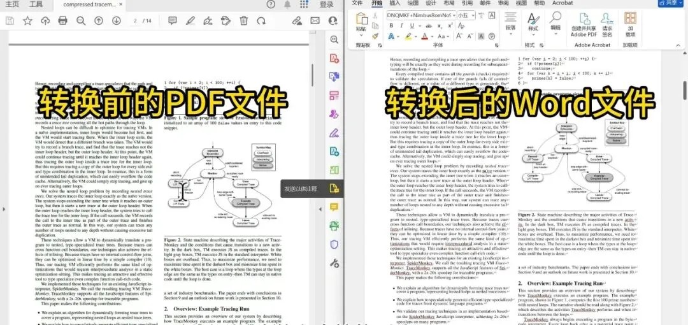
Task: Send the PDF by email
Action: tap(315, 20)
